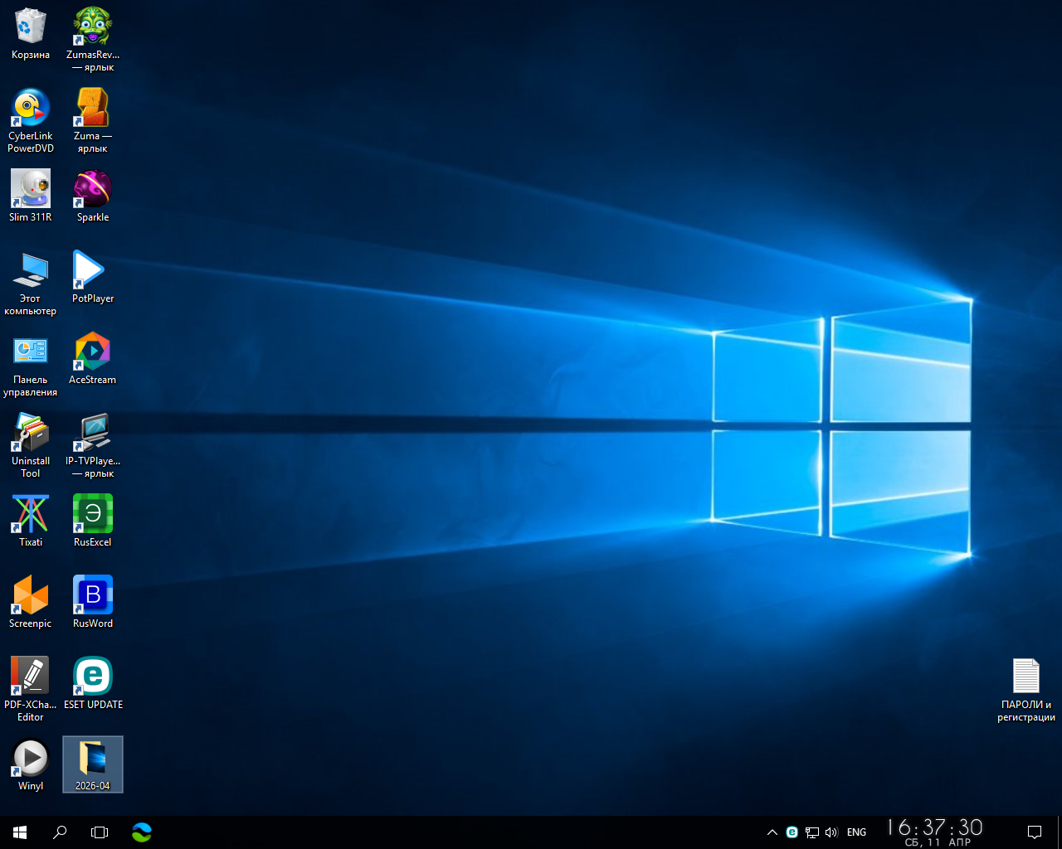This screenshot has width=1062, height=849.
Task: Select the 2026-04 folder
Action: (93, 764)
